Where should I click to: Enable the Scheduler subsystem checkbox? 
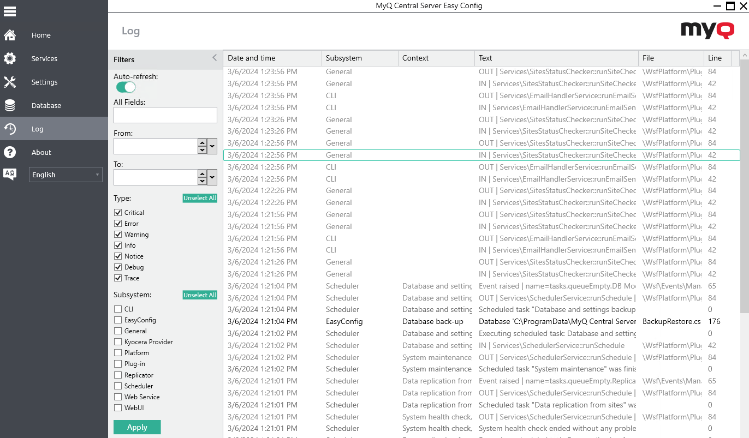118,386
